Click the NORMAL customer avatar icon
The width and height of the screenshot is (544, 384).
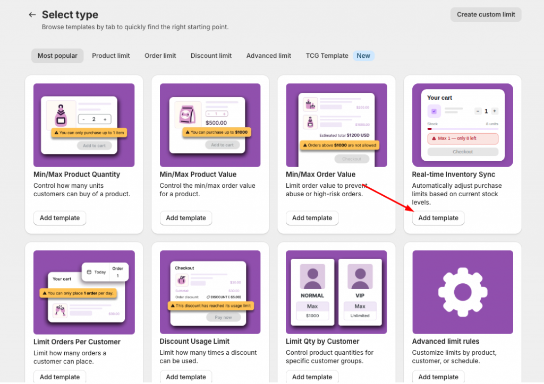click(x=312, y=277)
